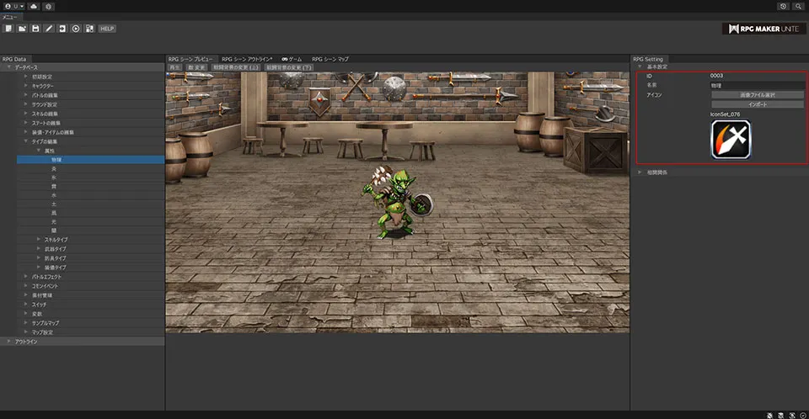Image resolution: width=809 pixels, height=419 pixels.
Task: Expand the アウトライン section
Action: pyautogui.click(x=8, y=341)
